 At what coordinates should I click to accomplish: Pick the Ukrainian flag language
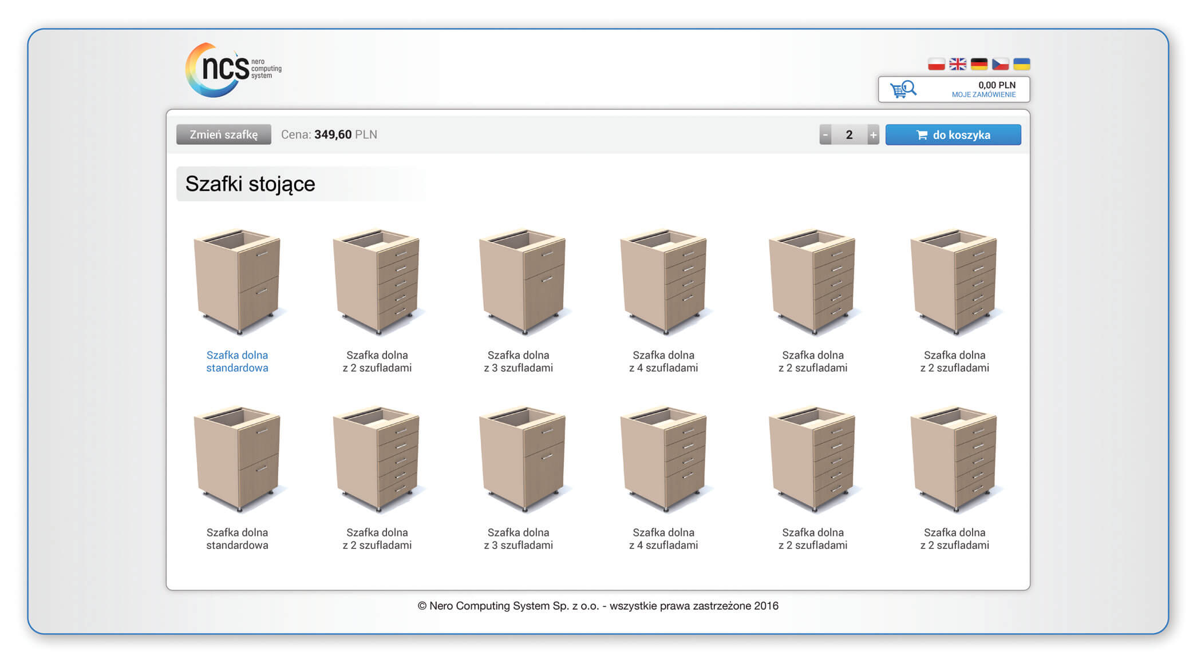pos(1021,64)
